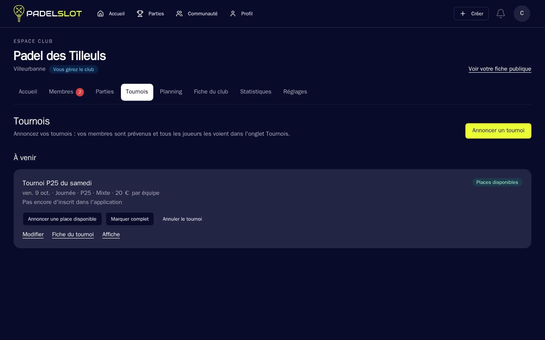Click the plus icon in Créer button
Image resolution: width=545 pixels, height=340 pixels.
click(x=463, y=14)
